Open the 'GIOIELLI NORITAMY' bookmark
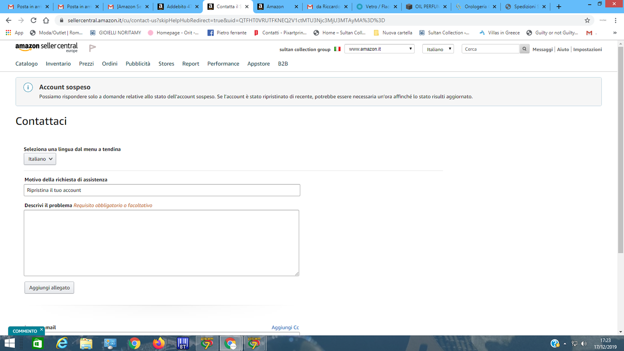 [x=116, y=33]
